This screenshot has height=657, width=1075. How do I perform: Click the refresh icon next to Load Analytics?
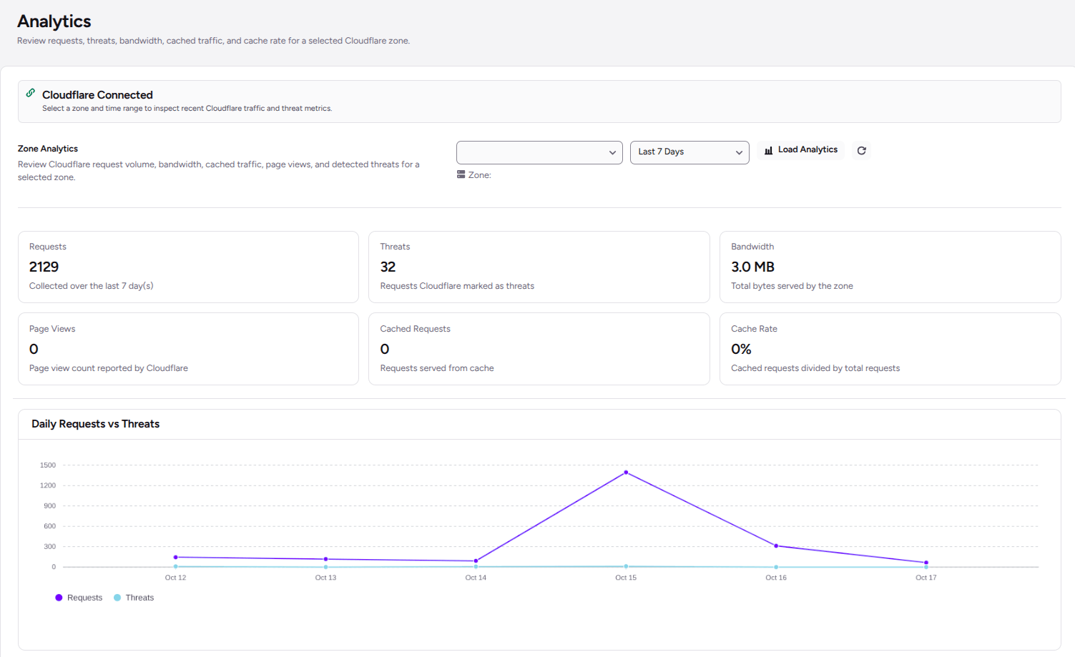[862, 151]
